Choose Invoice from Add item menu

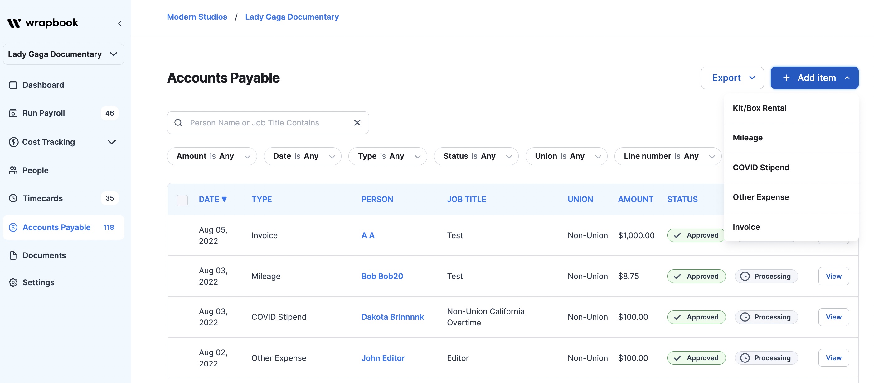click(791, 227)
